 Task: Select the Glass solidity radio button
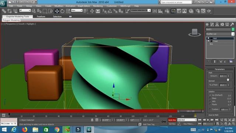(x=210, y=98)
